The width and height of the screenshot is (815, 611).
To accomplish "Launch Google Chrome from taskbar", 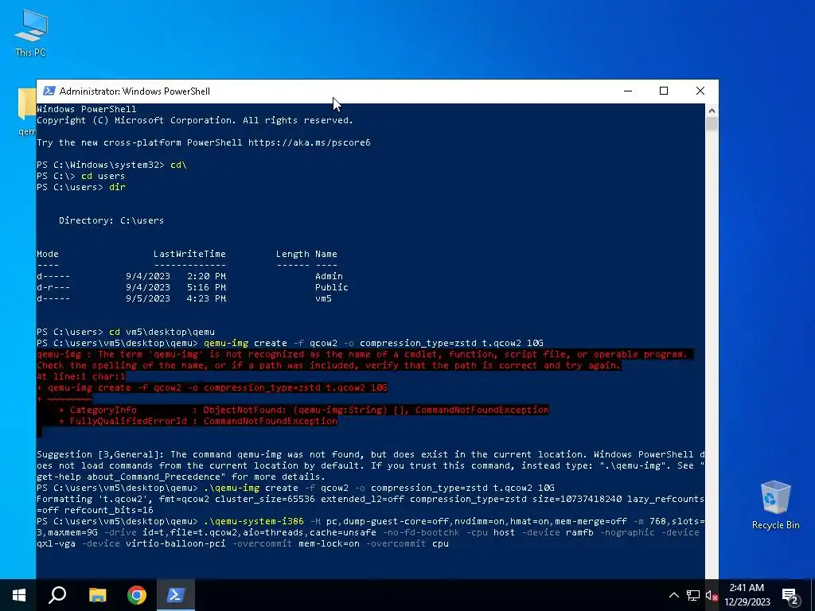I will click(x=137, y=595).
